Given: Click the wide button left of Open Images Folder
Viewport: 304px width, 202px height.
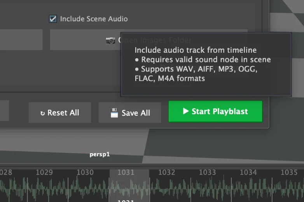Looking at the screenshot, I should (x=21, y=40).
